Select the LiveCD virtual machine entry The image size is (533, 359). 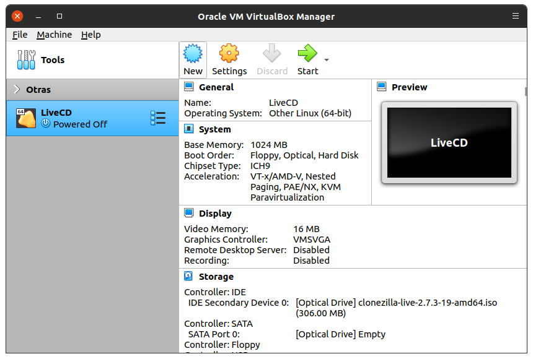(x=81, y=118)
